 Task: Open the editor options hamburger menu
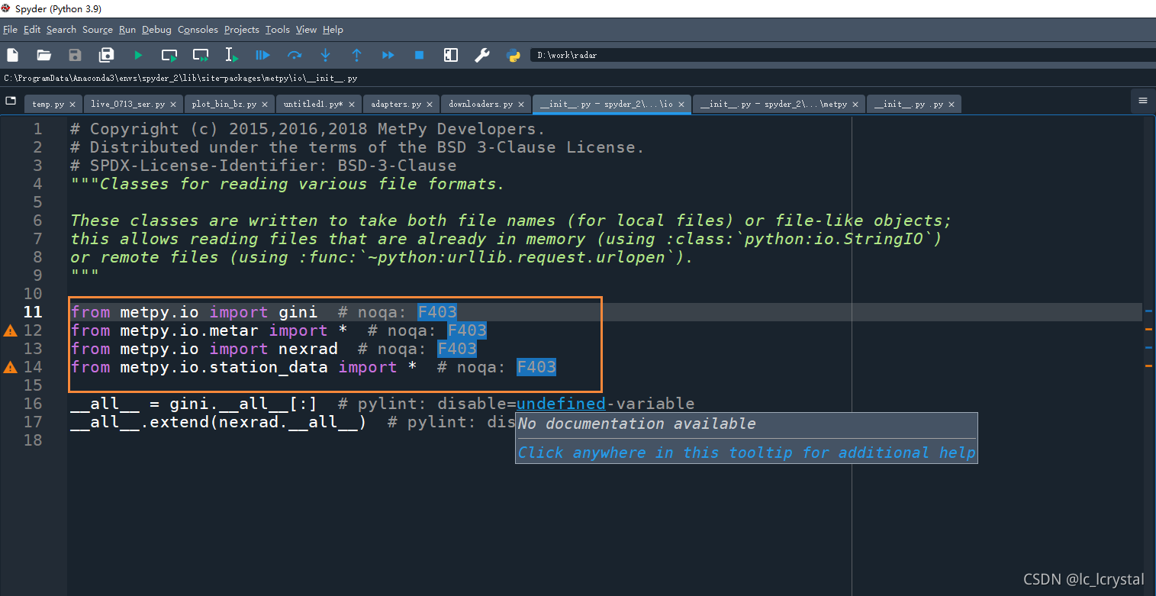click(1143, 101)
